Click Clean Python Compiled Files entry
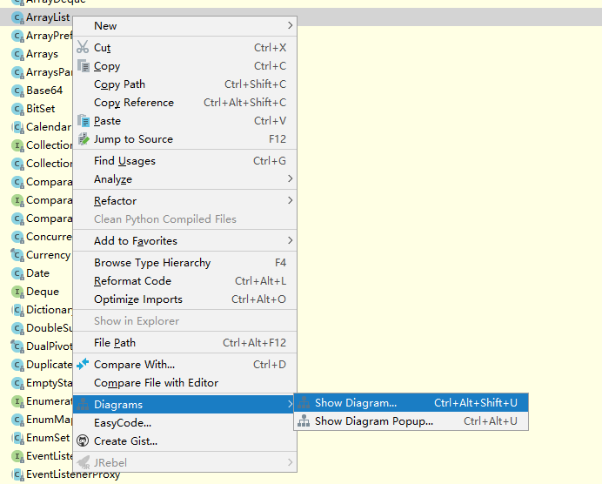The image size is (602, 484). [184, 219]
